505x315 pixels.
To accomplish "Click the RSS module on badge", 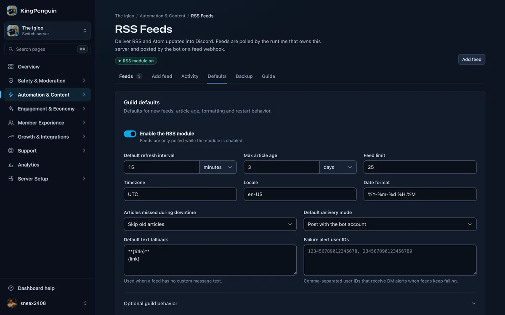I will pos(136,61).
